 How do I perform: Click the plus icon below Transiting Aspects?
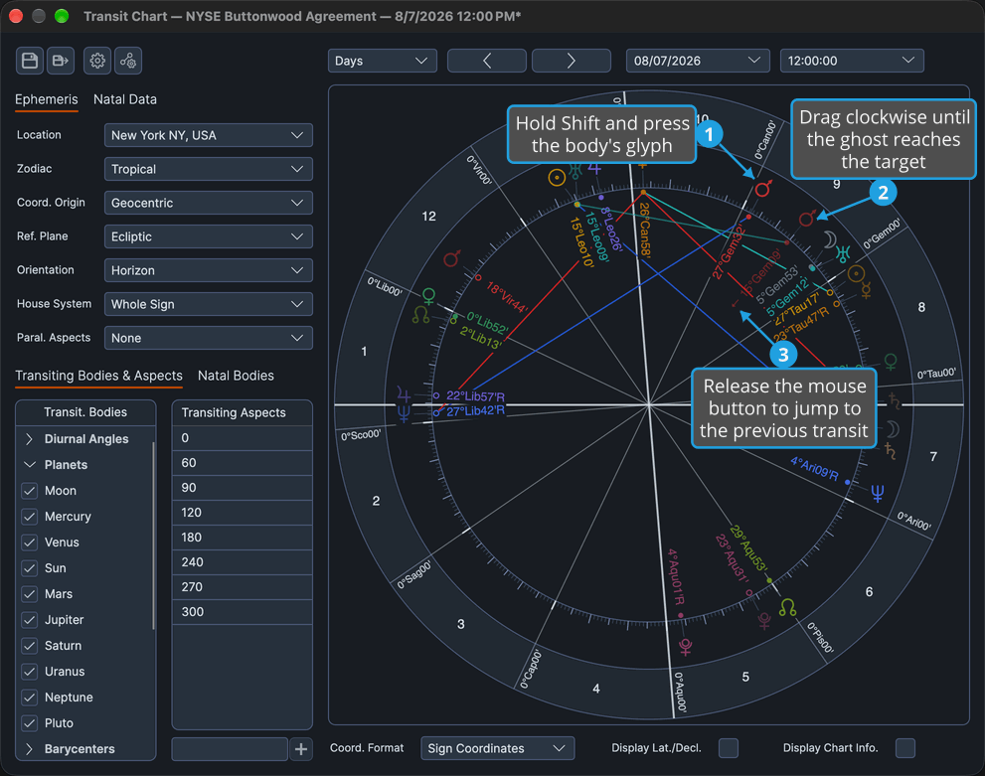pos(301,749)
